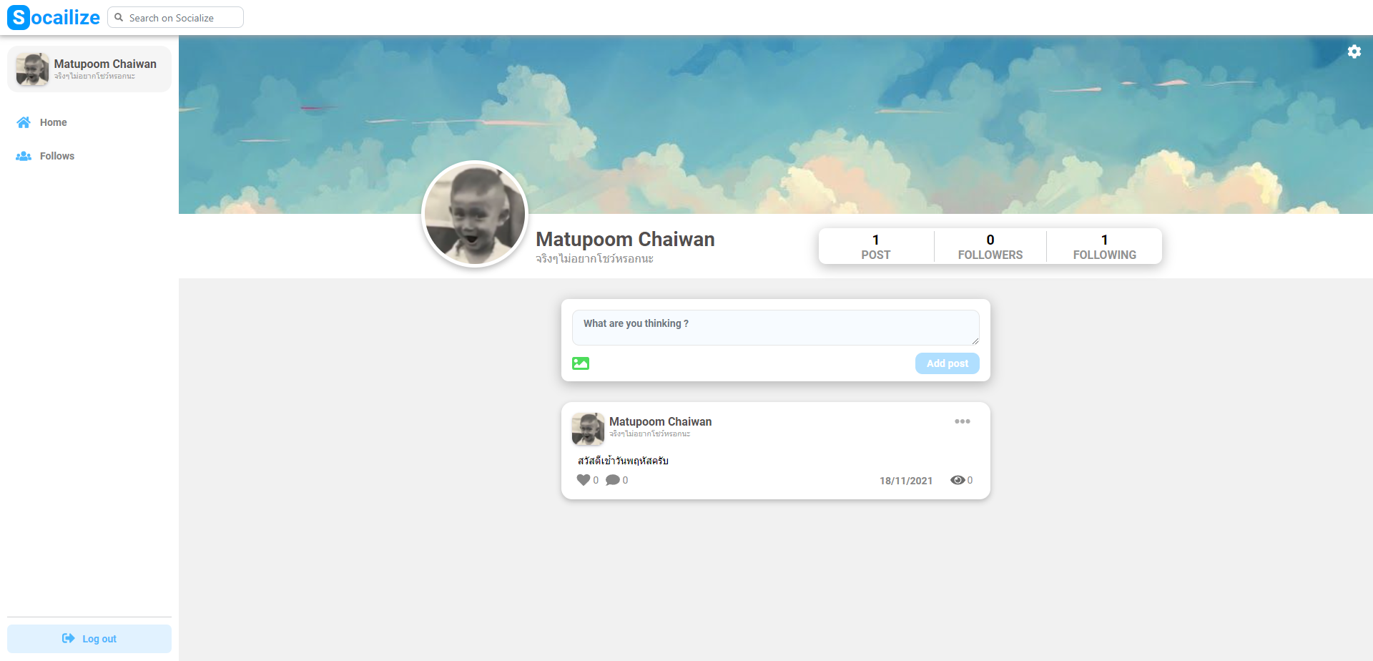Select the Post count stat
The height and width of the screenshot is (661, 1373).
(876, 246)
